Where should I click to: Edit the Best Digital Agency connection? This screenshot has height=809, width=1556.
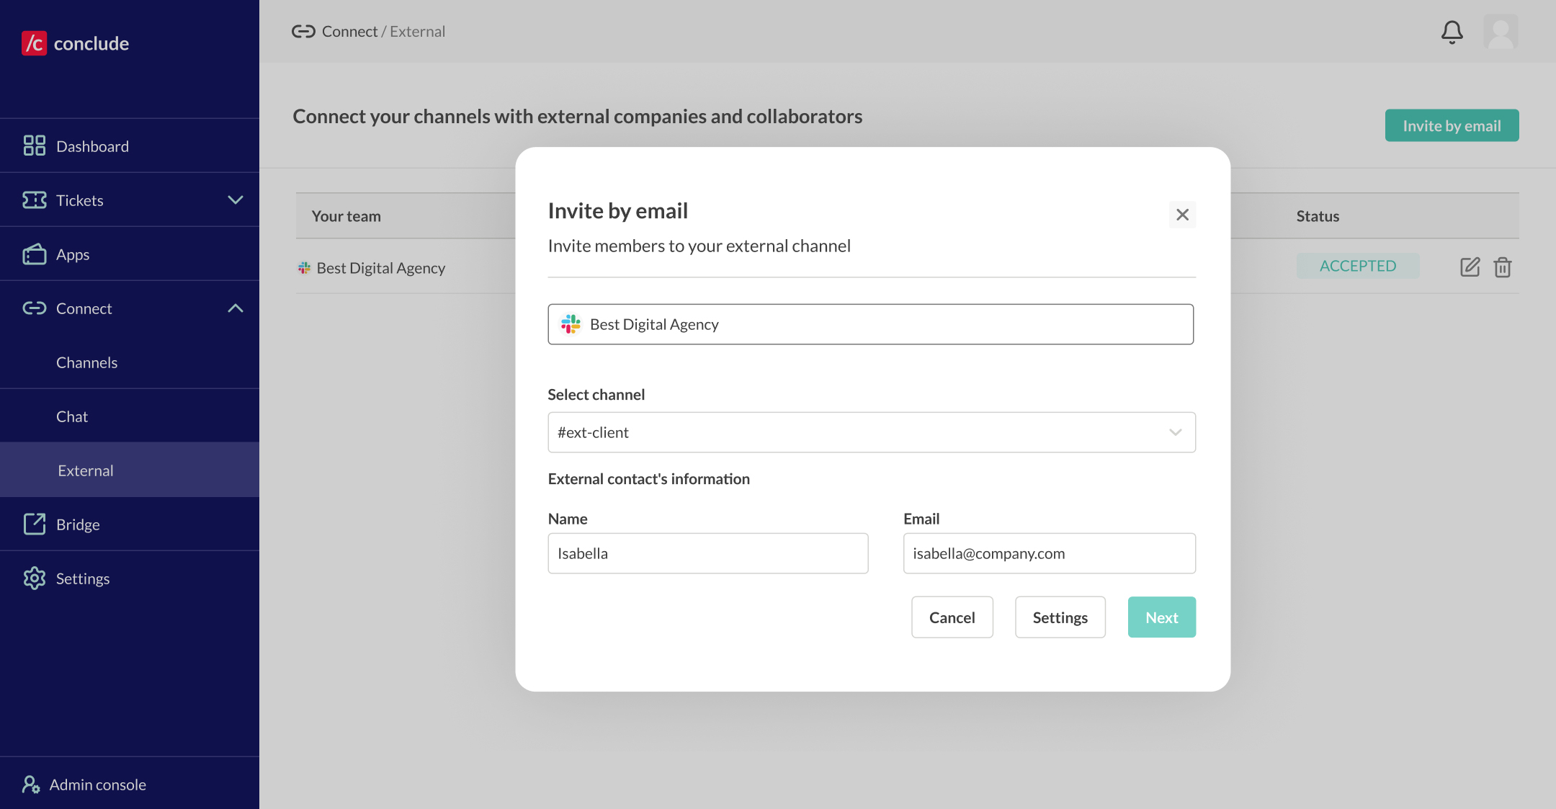click(x=1470, y=267)
